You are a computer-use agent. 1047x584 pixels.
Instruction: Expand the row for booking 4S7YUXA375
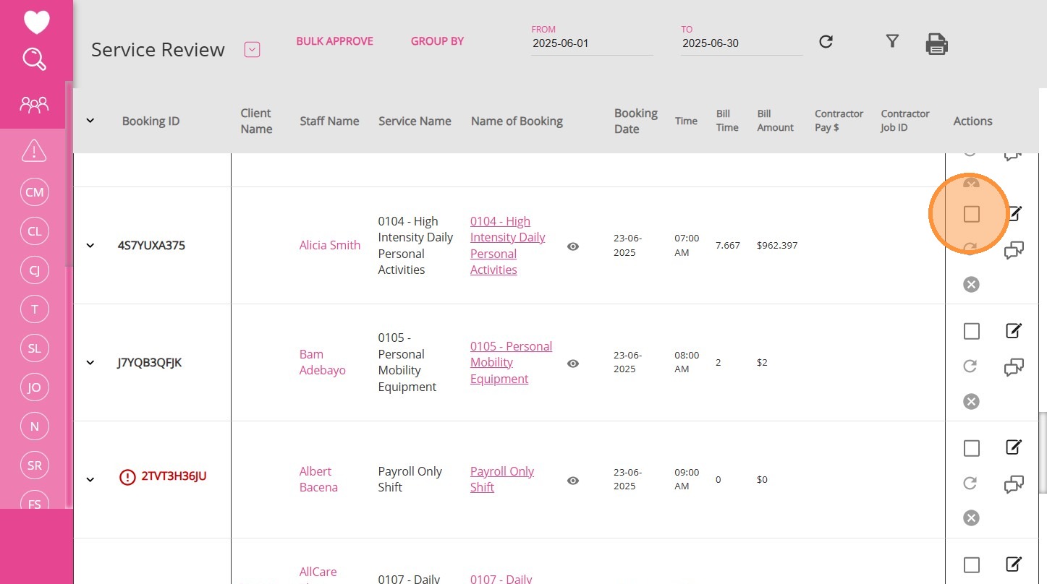click(90, 246)
